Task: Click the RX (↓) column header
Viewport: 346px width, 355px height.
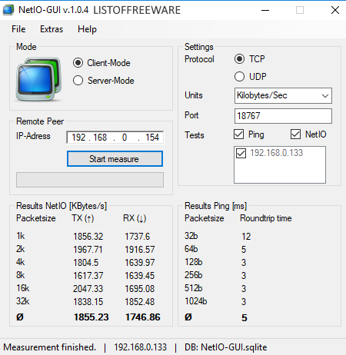Action: point(135,218)
